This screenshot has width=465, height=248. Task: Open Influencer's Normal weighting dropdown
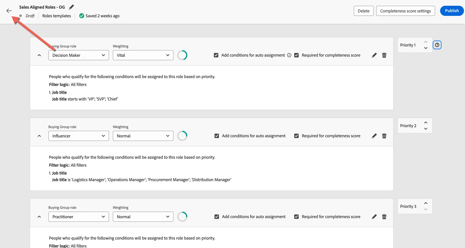click(143, 136)
